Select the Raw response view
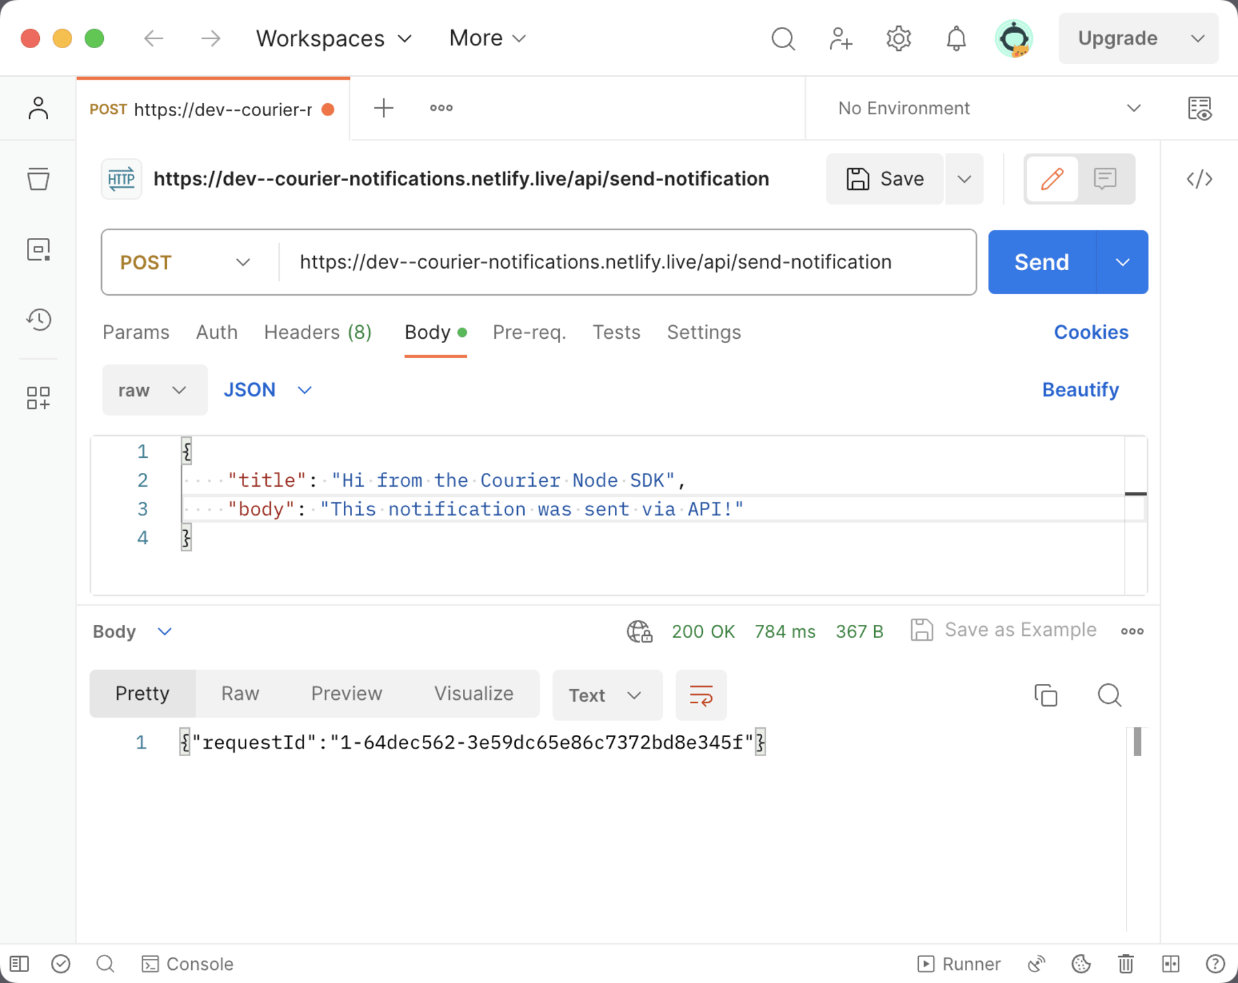 tap(240, 694)
